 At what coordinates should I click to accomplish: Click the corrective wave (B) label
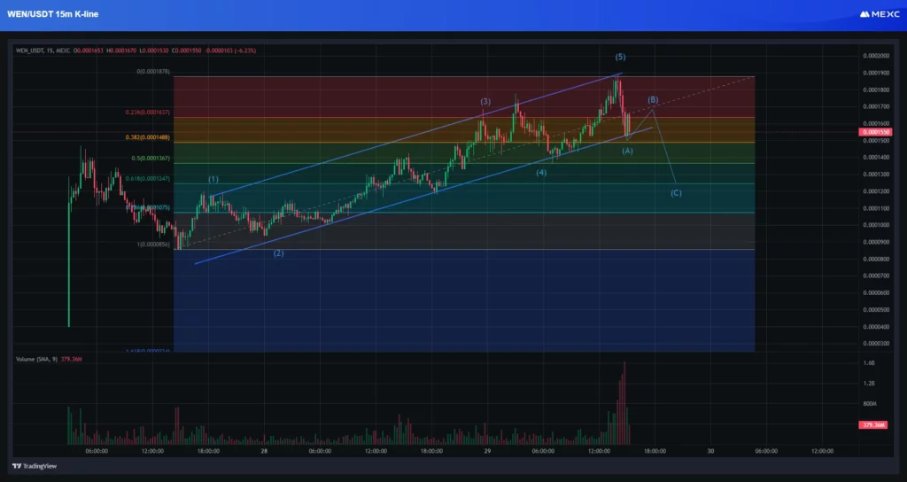point(653,100)
